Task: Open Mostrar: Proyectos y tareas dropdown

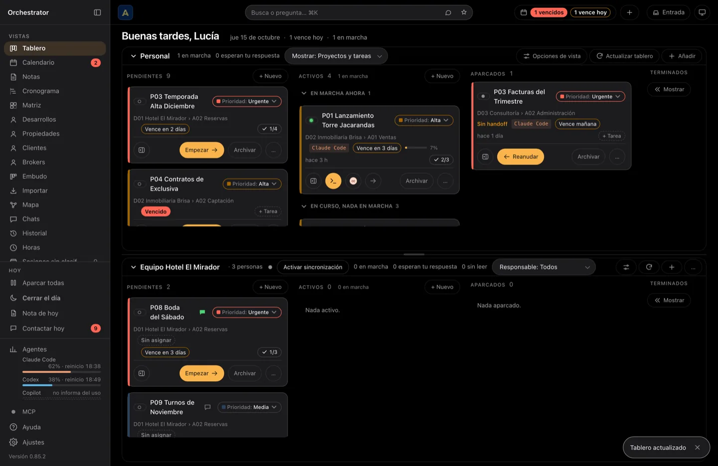Action: tap(336, 56)
